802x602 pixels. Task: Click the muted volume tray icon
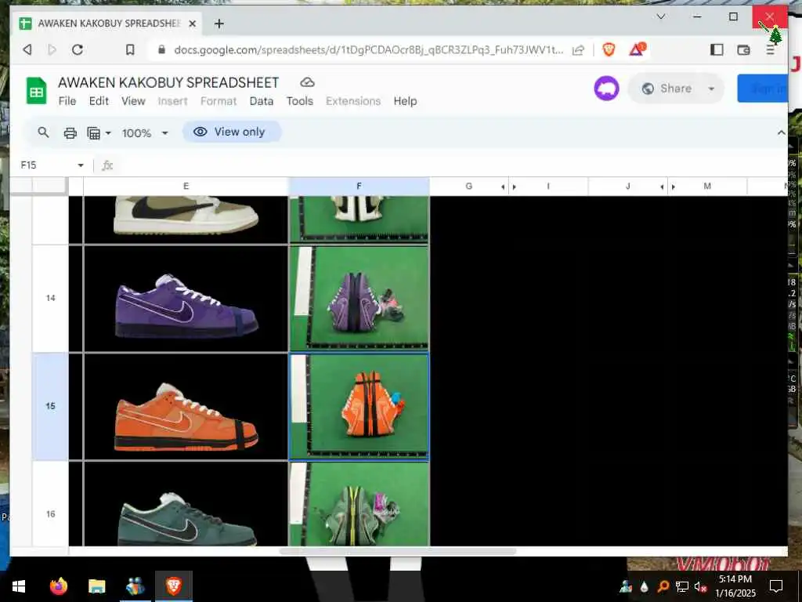[700, 587]
